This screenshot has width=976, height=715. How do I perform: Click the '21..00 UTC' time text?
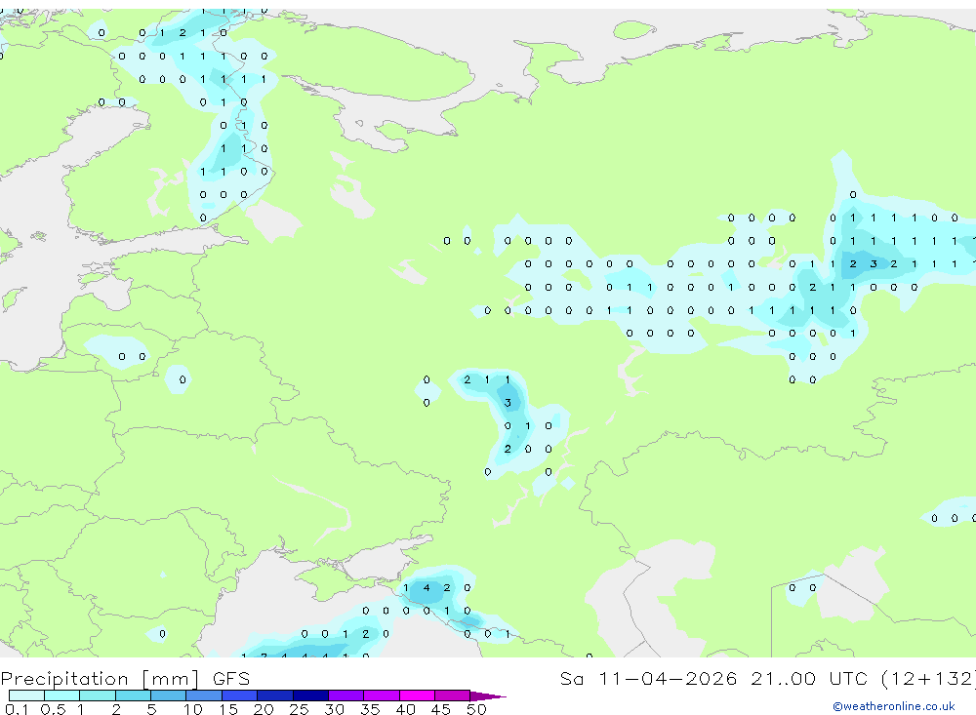point(809,678)
